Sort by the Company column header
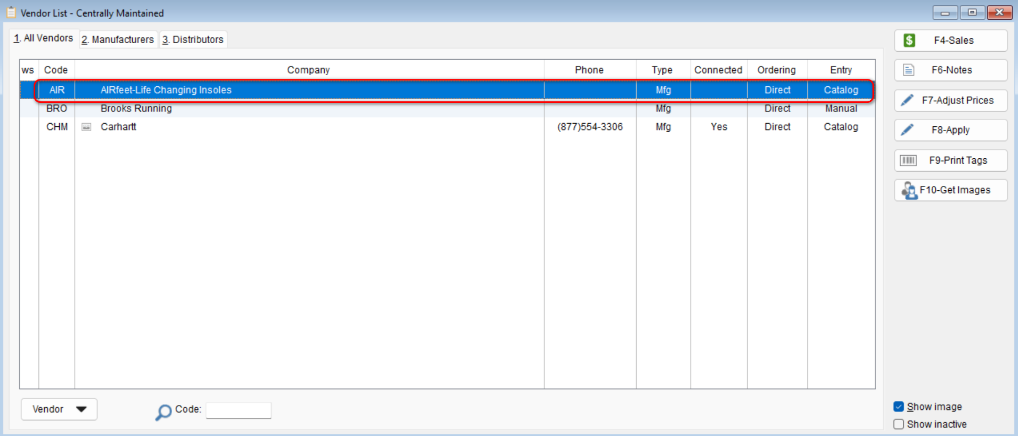The width and height of the screenshot is (1018, 436). 309,70
